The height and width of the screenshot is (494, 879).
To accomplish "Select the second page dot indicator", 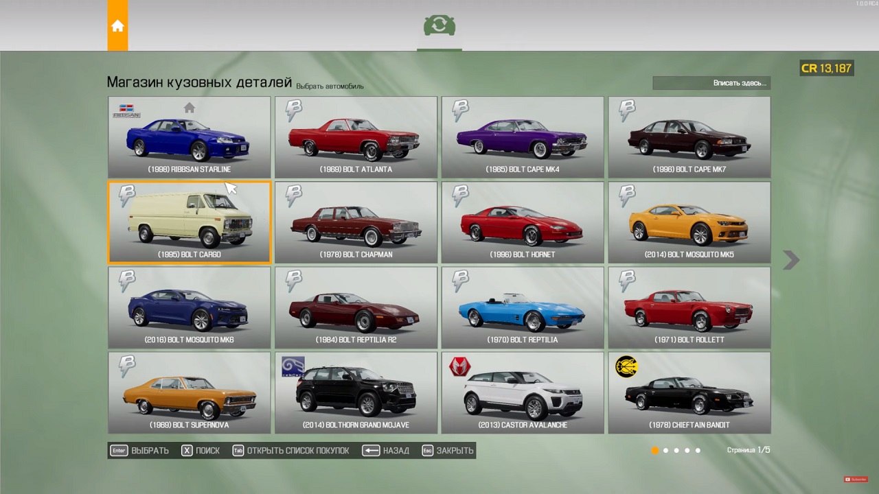I will tap(665, 451).
